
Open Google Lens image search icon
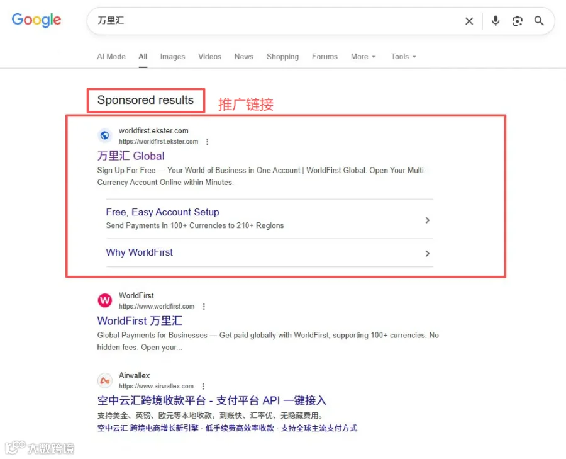point(518,21)
